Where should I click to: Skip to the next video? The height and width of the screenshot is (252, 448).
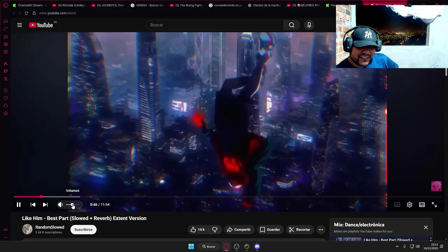click(x=45, y=205)
